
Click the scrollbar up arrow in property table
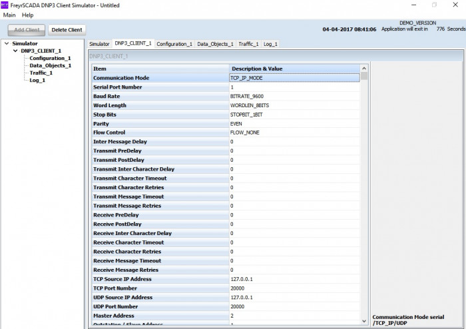(x=364, y=69)
